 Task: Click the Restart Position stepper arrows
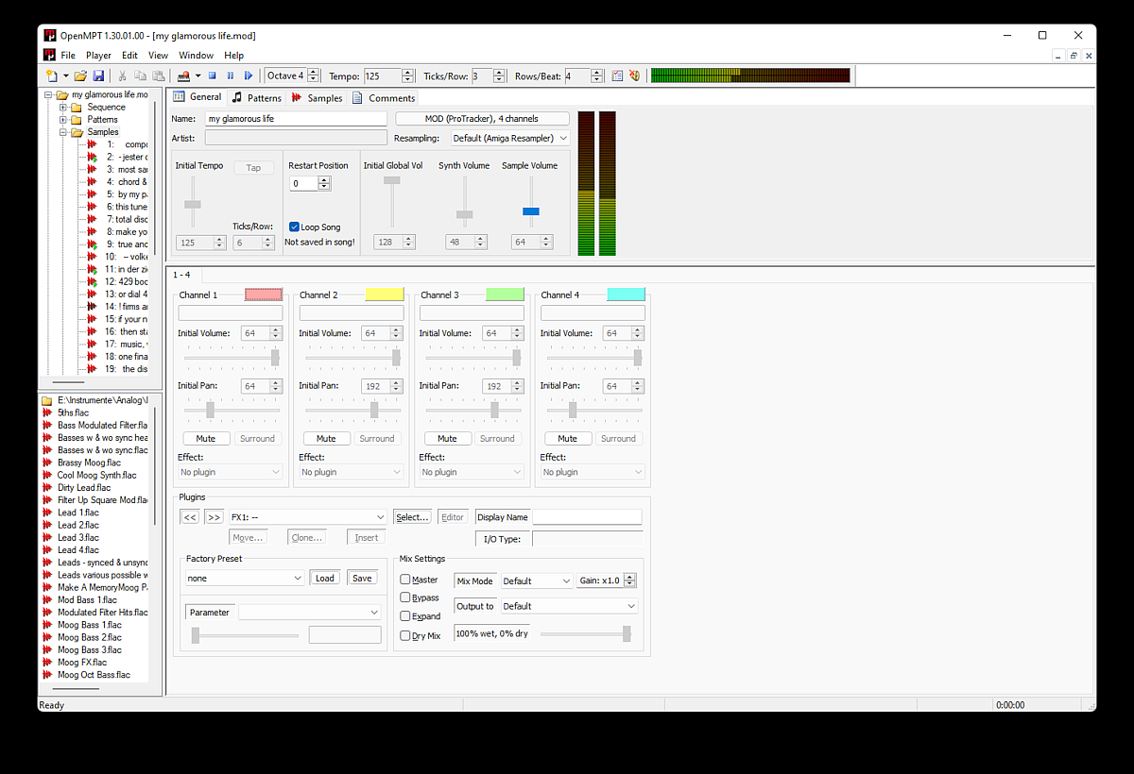(324, 183)
